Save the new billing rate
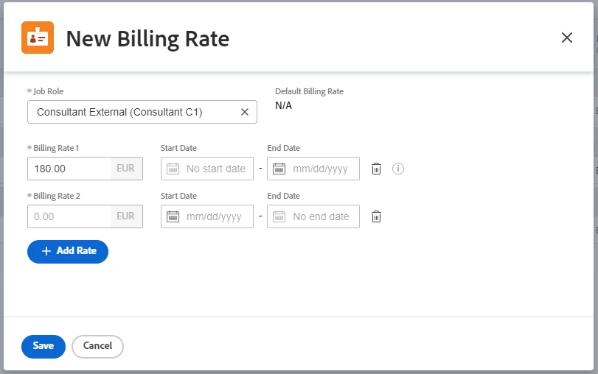598x374 pixels. click(x=44, y=347)
